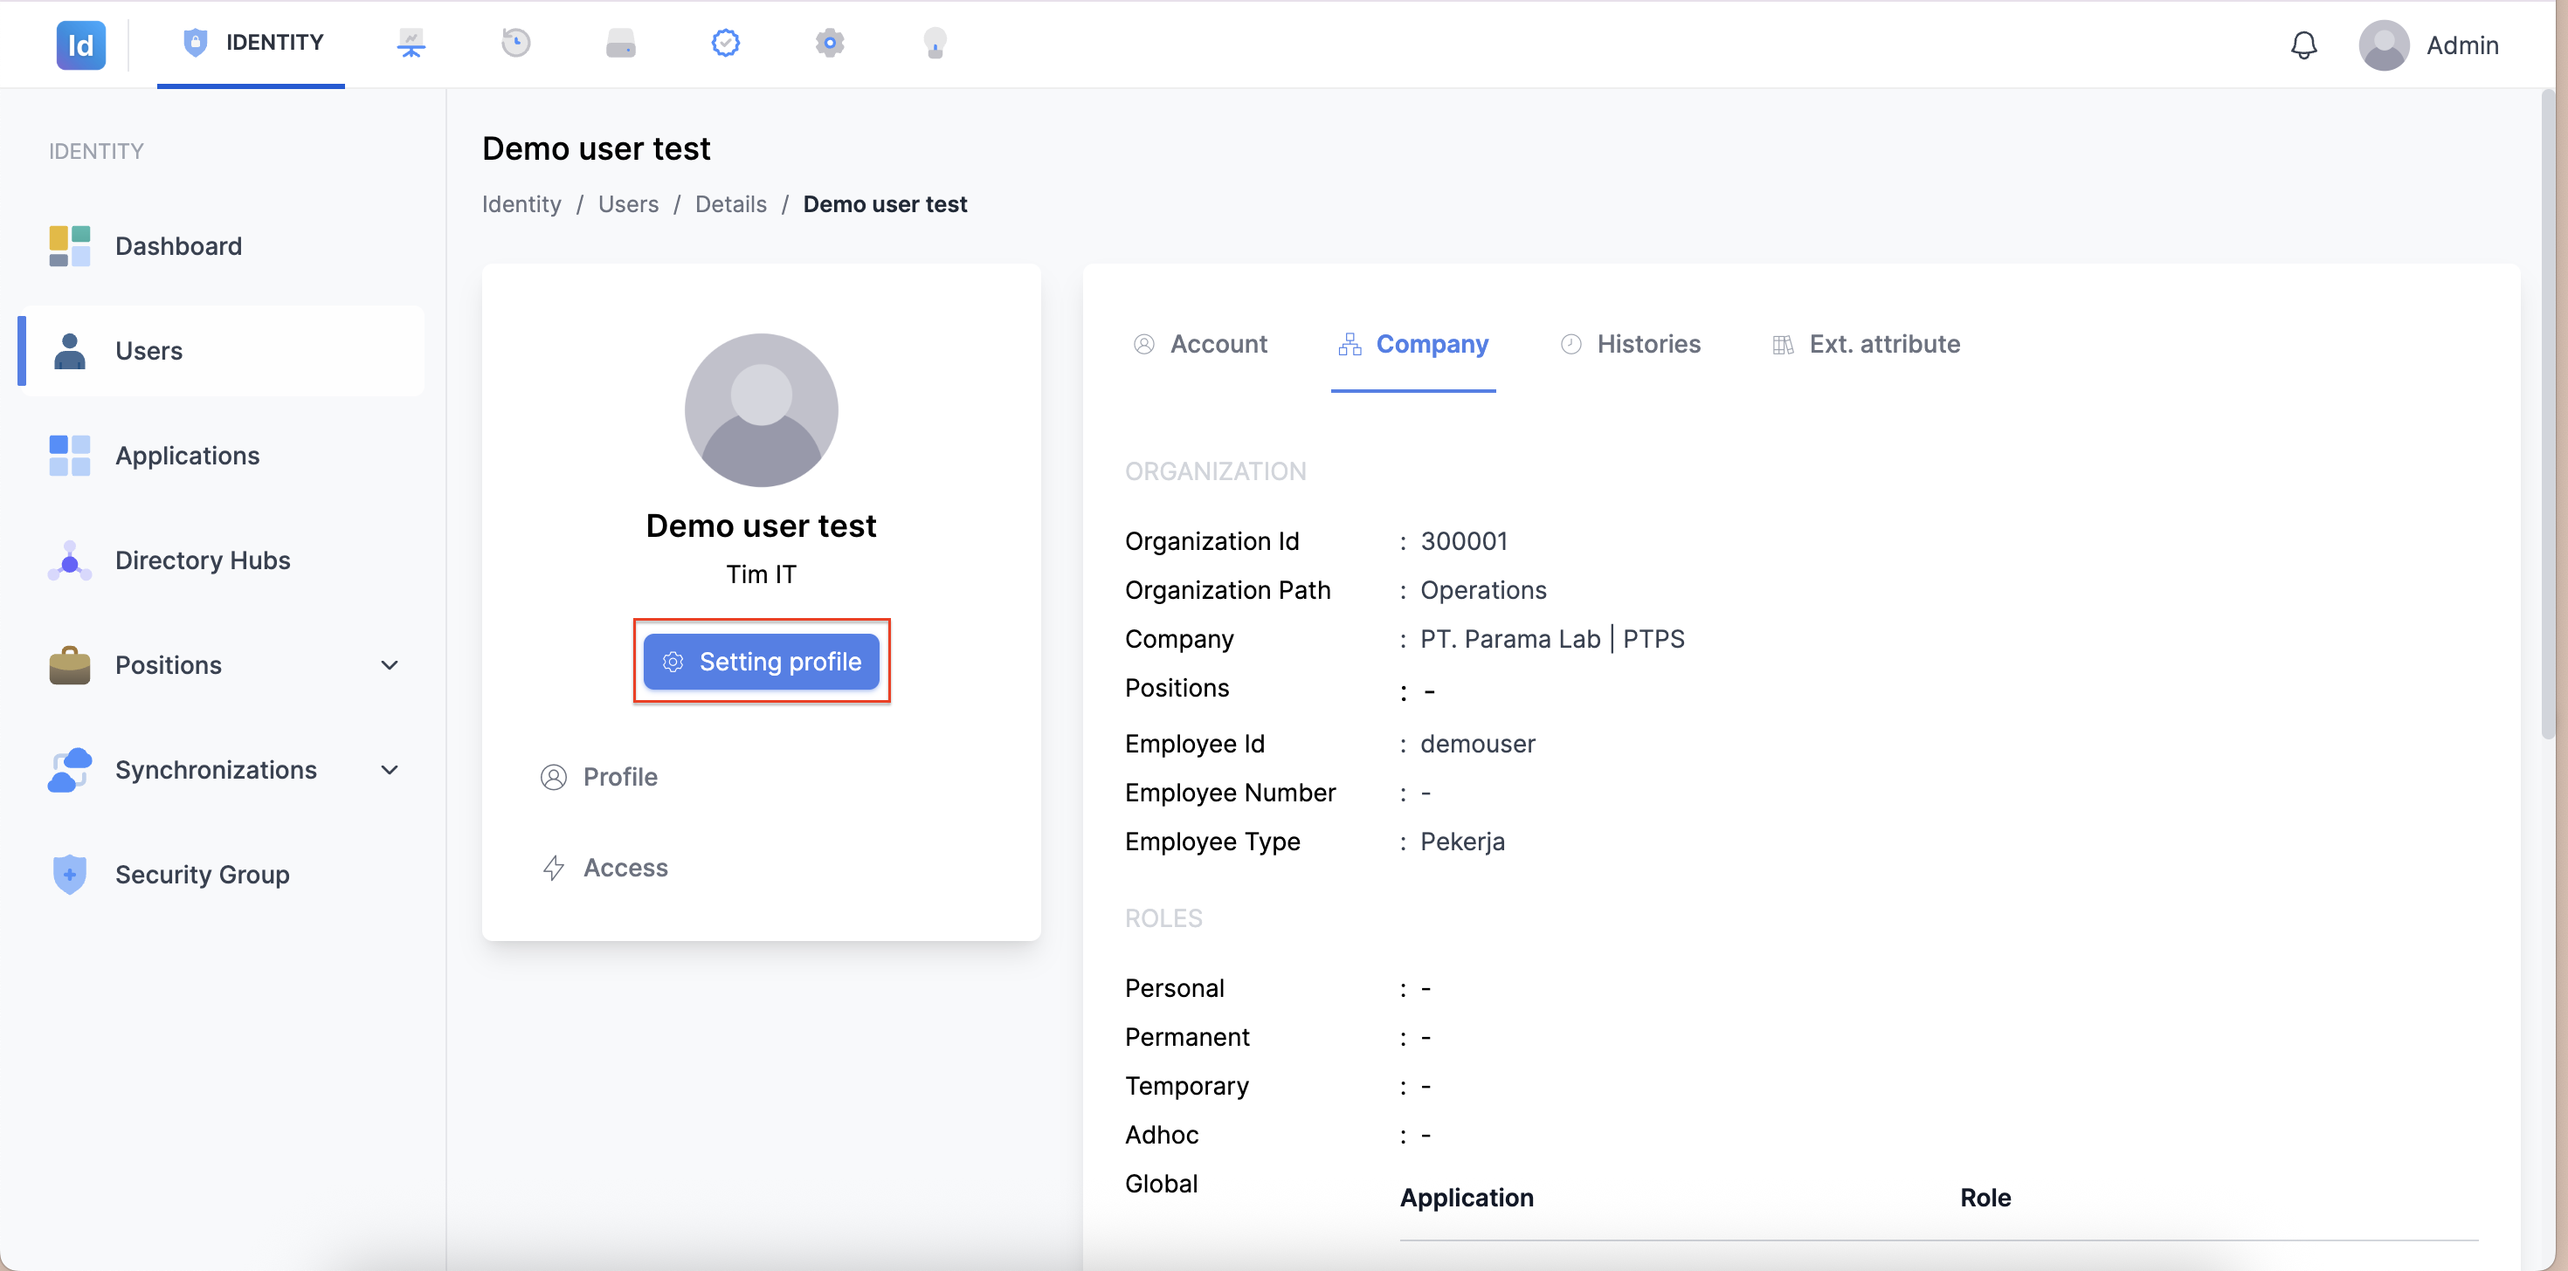The height and width of the screenshot is (1271, 2568).
Task: Click the Positions briefcase icon
Action: pos(69,664)
